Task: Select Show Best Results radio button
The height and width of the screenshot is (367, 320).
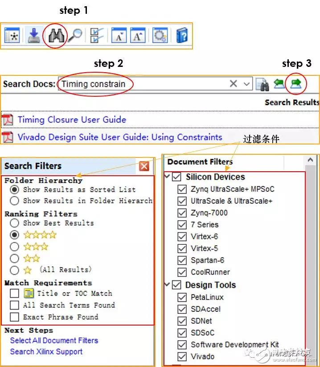Action: tap(15, 223)
